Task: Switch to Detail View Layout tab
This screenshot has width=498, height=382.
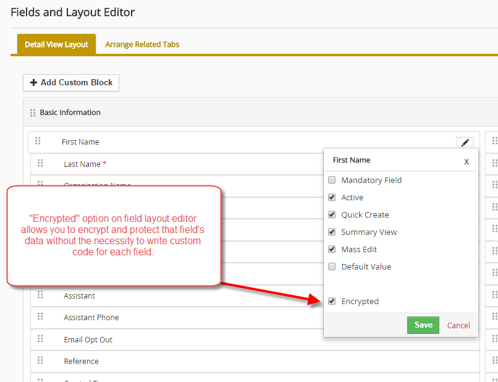Action: pyautogui.click(x=56, y=45)
